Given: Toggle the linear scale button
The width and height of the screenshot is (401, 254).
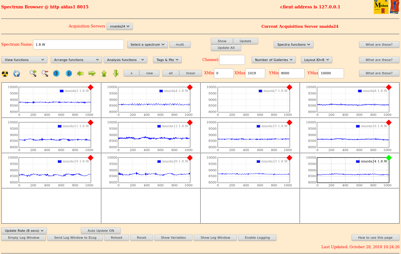Looking at the screenshot, I should pyautogui.click(x=191, y=73).
